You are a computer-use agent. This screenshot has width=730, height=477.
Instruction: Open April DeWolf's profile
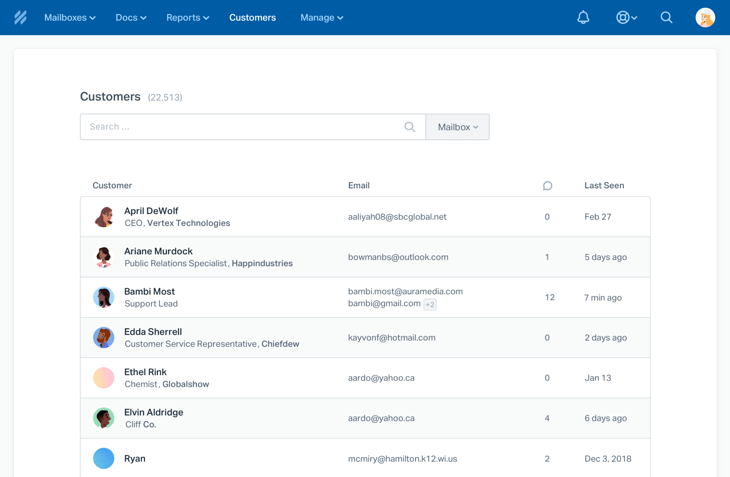(x=151, y=211)
